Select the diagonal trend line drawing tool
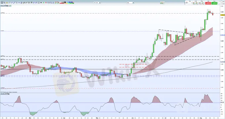This screenshot has height=119, width=225. tap(14, 3)
